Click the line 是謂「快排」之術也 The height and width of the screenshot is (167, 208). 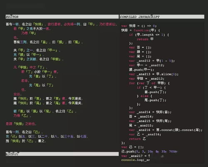[x=21, y=124]
